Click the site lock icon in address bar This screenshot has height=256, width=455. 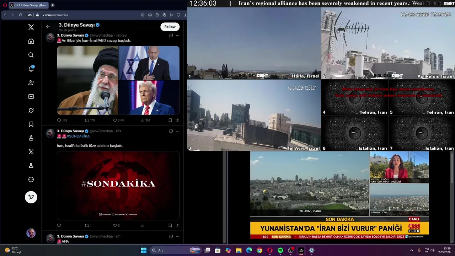pyautogui.click(x=37, y=15)
